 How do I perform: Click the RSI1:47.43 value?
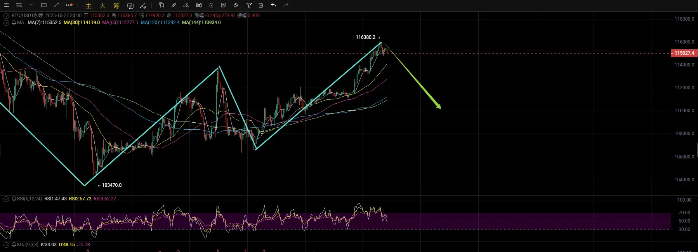point(56,199)
